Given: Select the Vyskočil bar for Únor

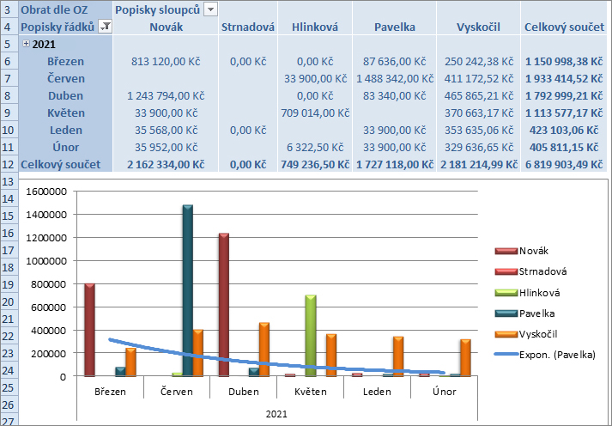Looking at the screenshot, I should pos(465,357).
